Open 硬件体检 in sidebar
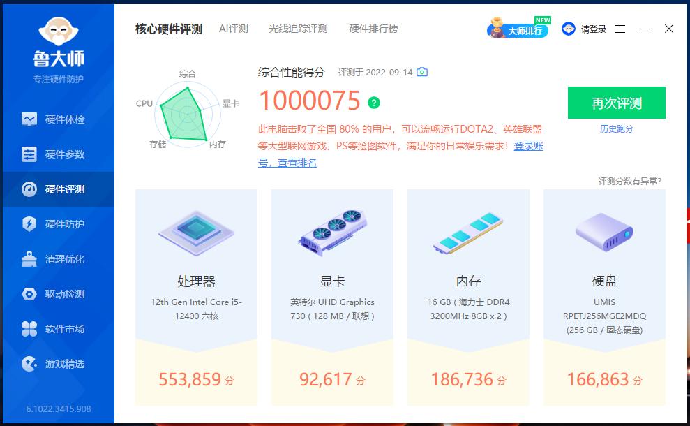This screenshot has height=426, width=690. click(x=59, y=119)
